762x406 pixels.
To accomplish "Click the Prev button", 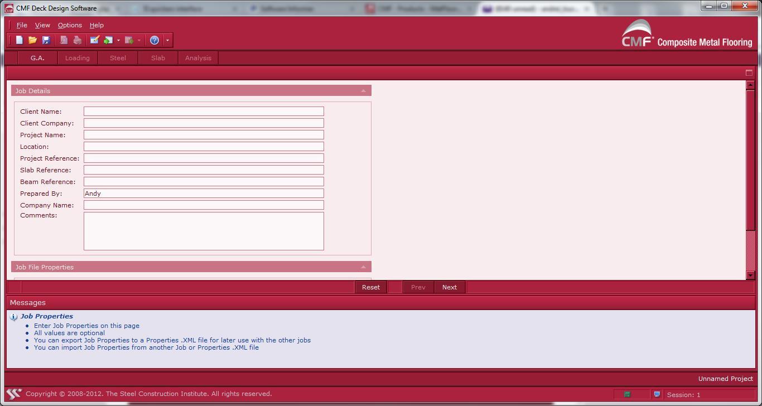I will pyautogui.click(x=418, y=287).
